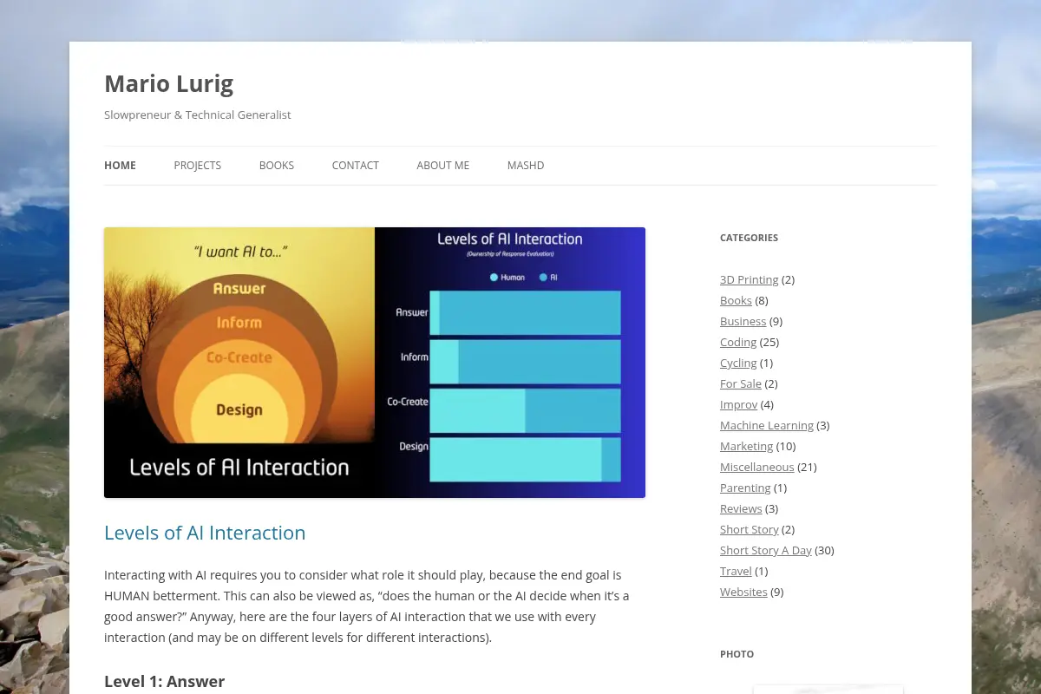1041x694 pixels.
Task: Browse the Travel category
Action: tap(736, 571)
